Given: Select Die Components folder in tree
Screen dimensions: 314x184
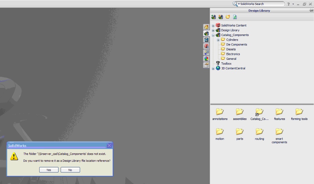Looking at the screenshot, I should [x=236, y=44].
